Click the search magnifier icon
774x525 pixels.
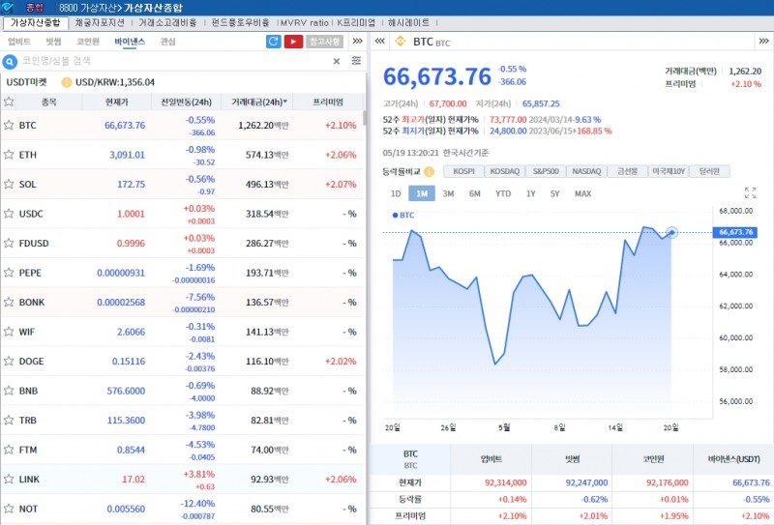tap(10, 62)
